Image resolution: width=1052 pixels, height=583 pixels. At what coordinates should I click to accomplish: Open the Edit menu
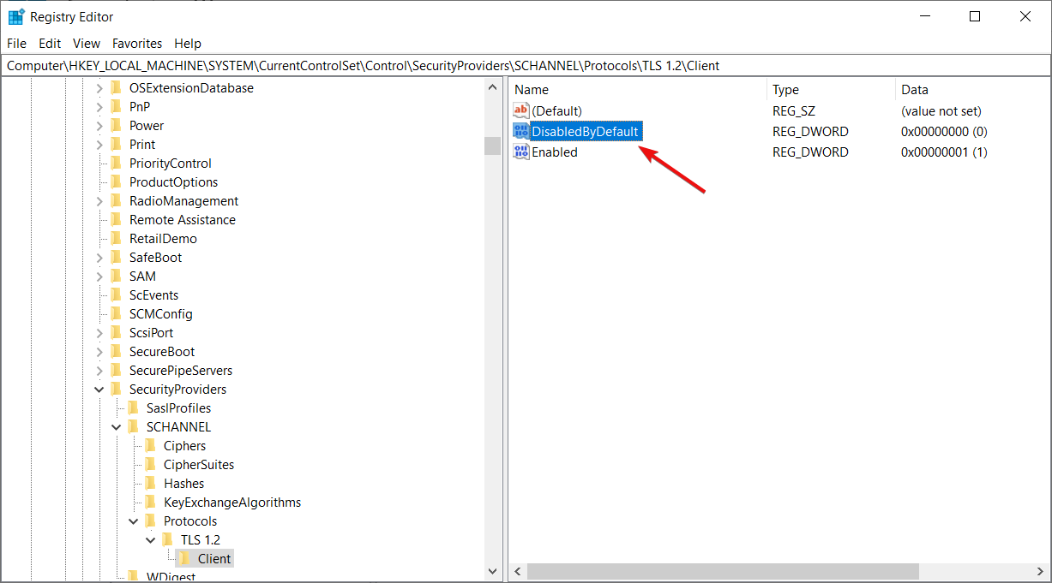(50, 43)
